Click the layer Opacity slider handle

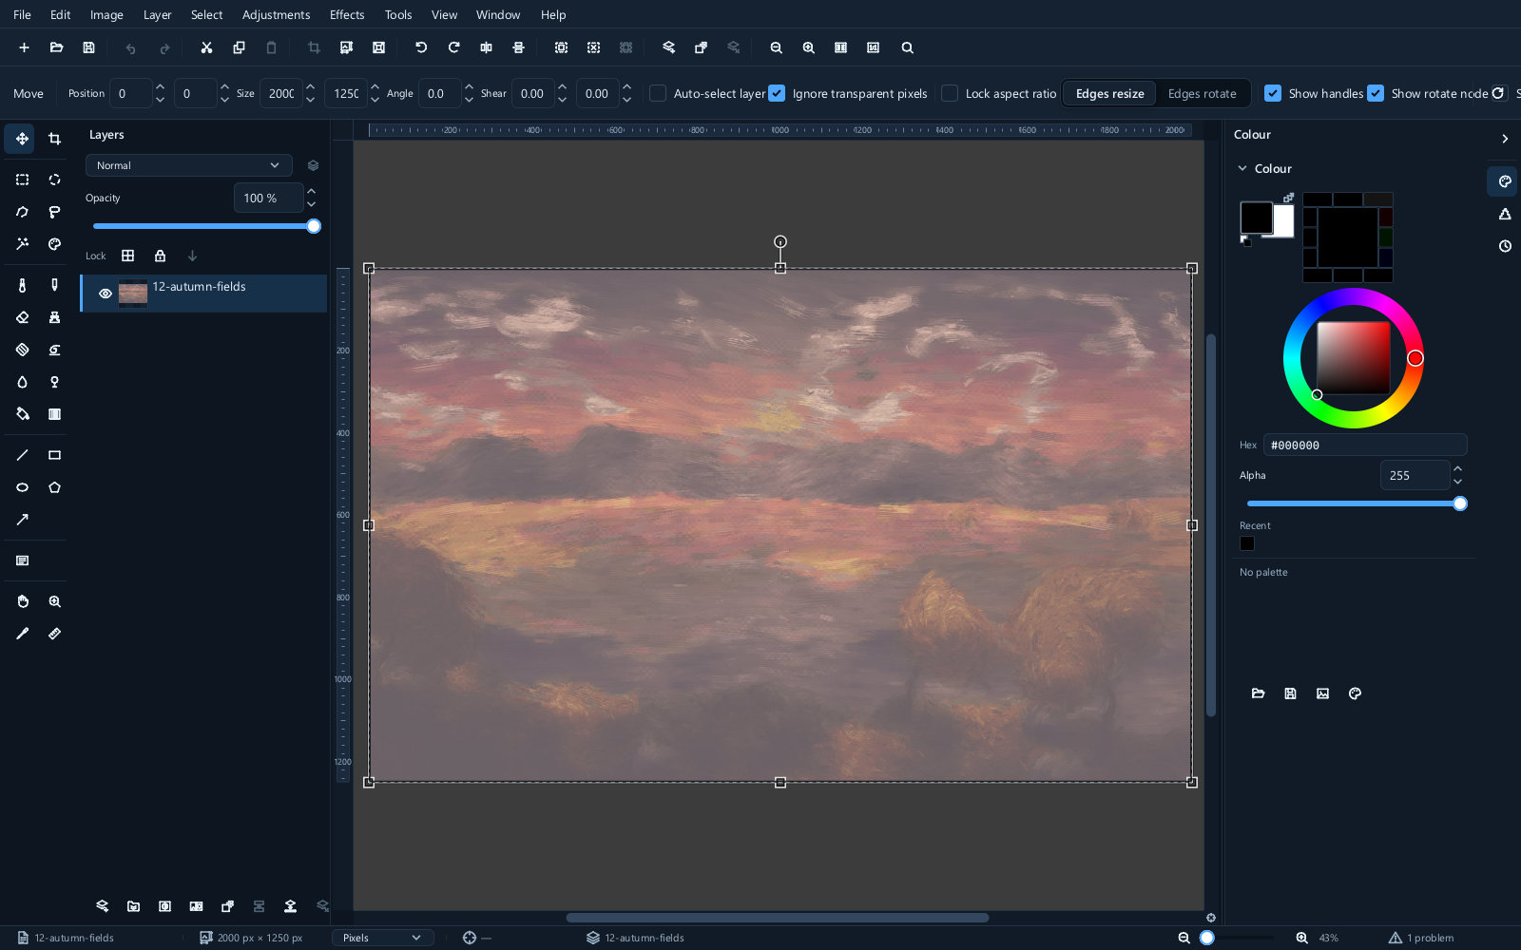[x=314, y=226]
